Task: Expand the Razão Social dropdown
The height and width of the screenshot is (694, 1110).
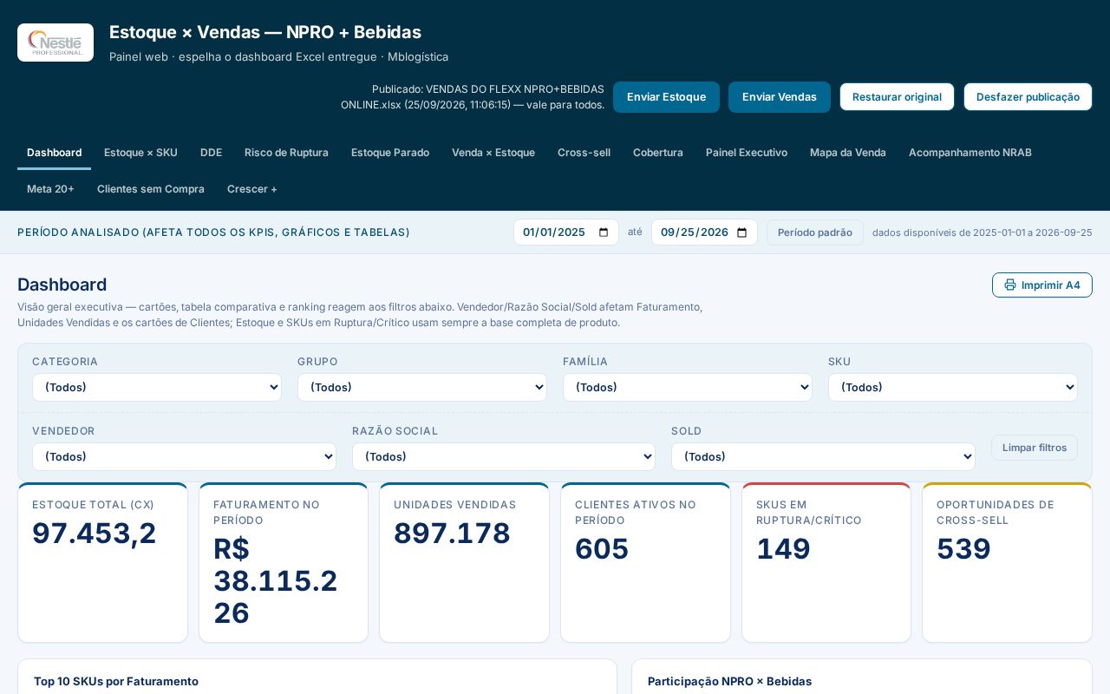Action: tap(504, 456)
